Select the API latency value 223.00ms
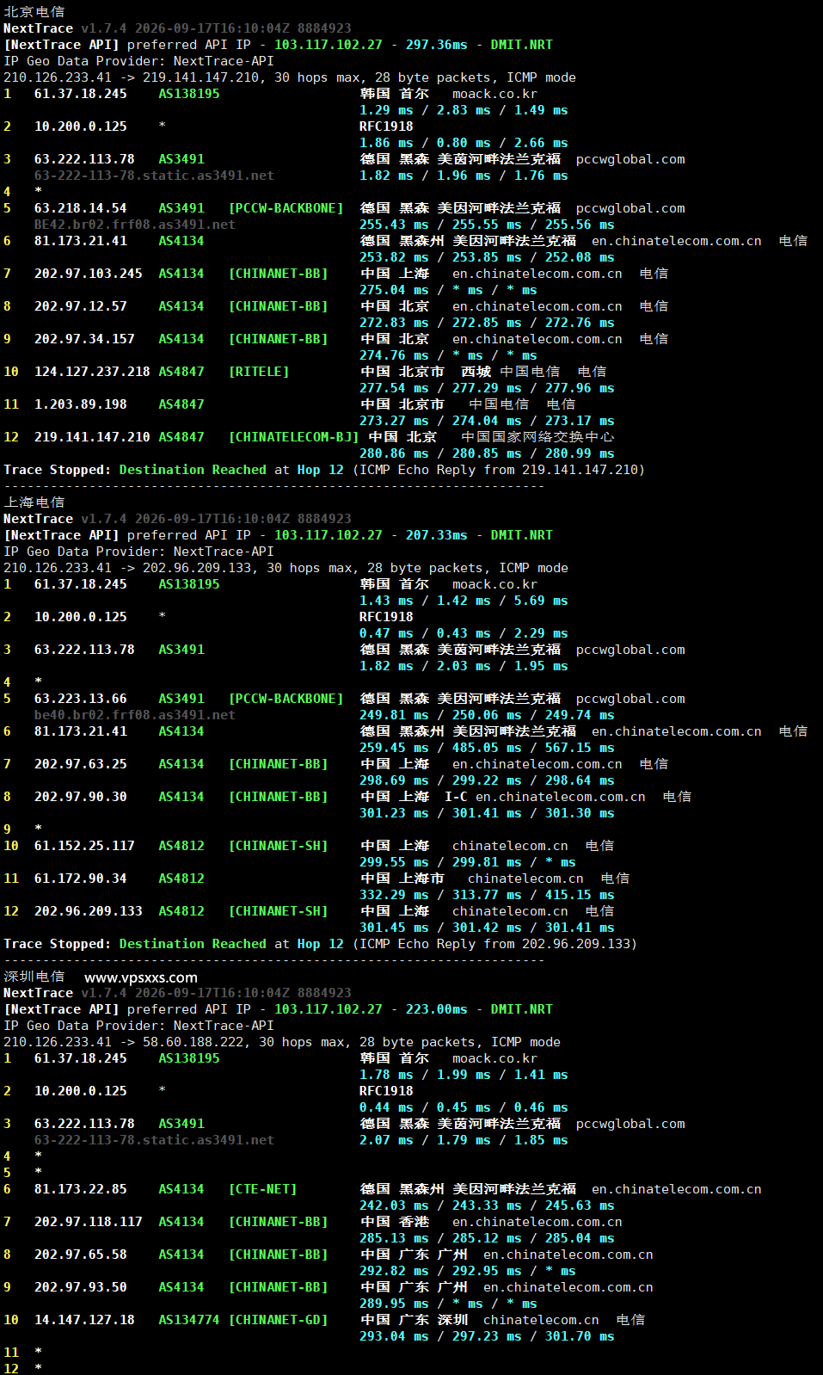 click(x=437, y=1009)
